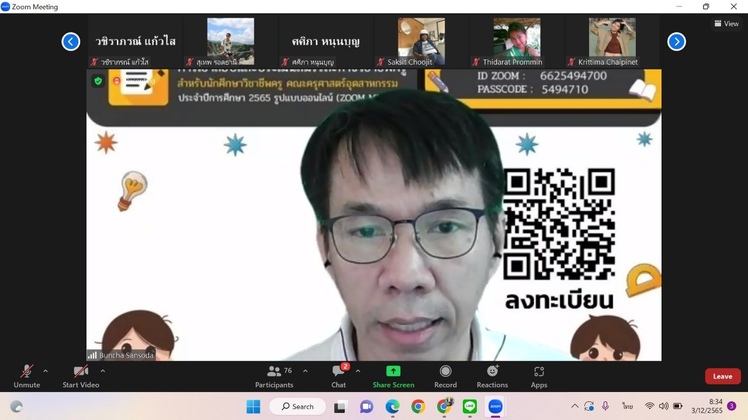Select the Saksit Choojit participant thumbnail
This screenshot has height=420, width=748.
(421, 41)
